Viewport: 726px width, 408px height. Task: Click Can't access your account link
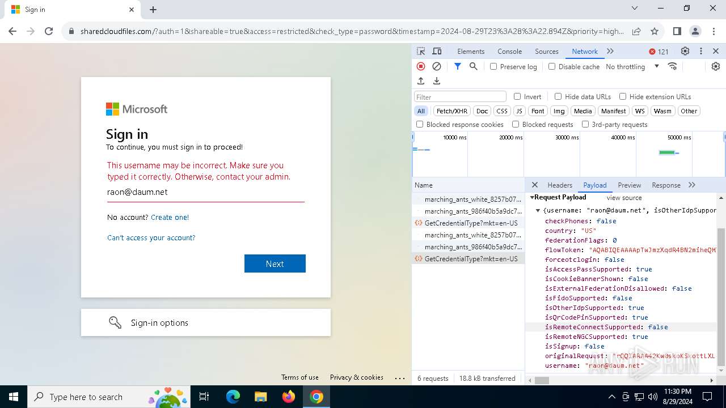(x=151, y=237)
